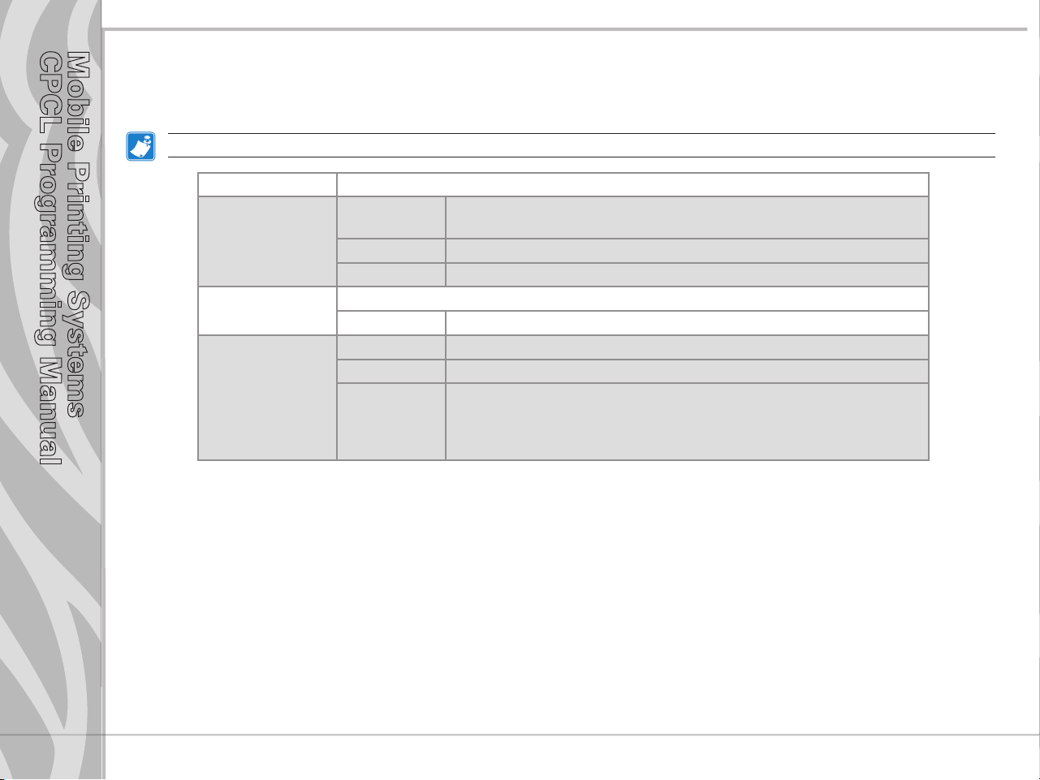This screenshot has height=780, width=1040.
Task: Click the CPCL Programming Manual sidebar title
Action: coord(52,259)
